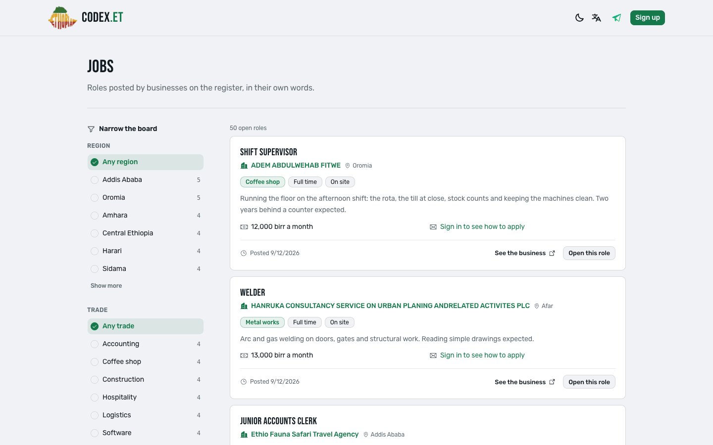See the business for Shift Supervisor
713x445 pixels.
coord(525,253)
